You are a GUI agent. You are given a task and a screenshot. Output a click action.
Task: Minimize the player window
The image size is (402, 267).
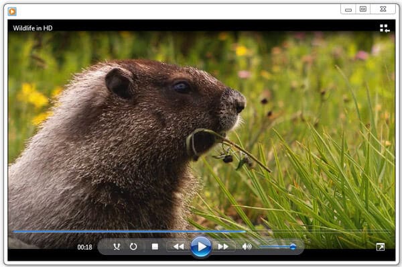tap(348, 9)
